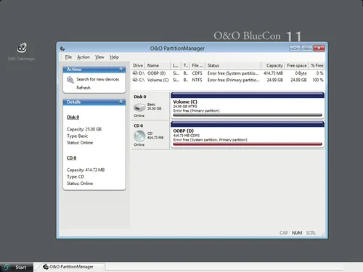Click the red OOBP (D) usage bar
363x272 pixels.
point(248,144)
